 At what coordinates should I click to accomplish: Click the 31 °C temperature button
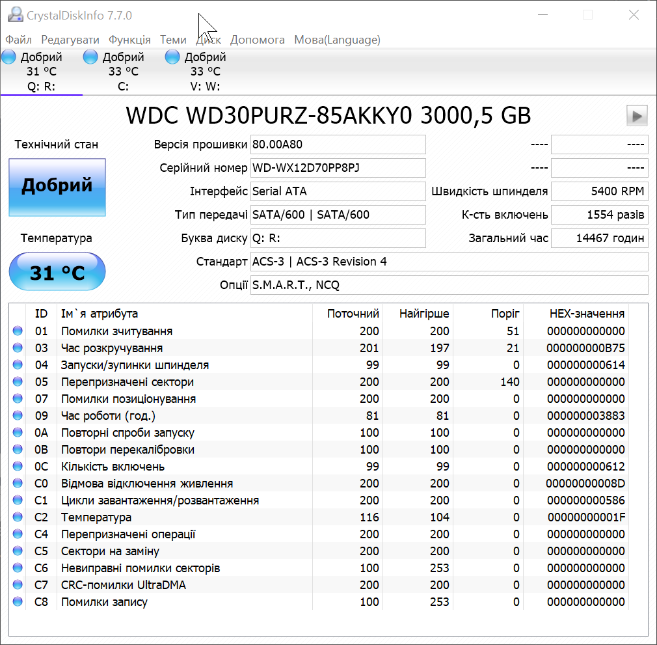pyautogui.click(x=57, y=271)
